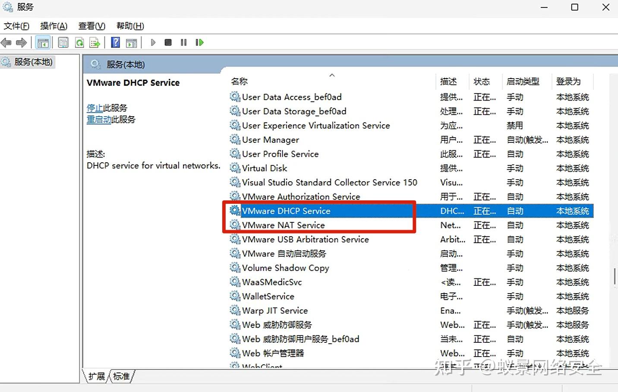Click the Refresh icon in the toolbar
618x392 pixels.
[79, 42]
